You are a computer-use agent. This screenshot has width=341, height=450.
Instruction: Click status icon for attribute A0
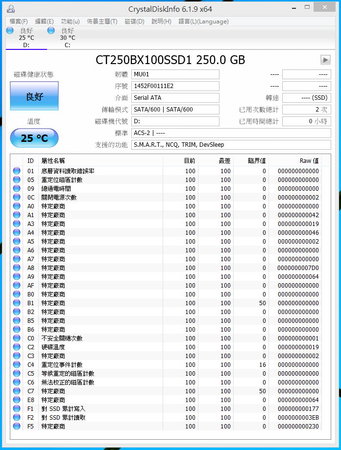point(17,206)
